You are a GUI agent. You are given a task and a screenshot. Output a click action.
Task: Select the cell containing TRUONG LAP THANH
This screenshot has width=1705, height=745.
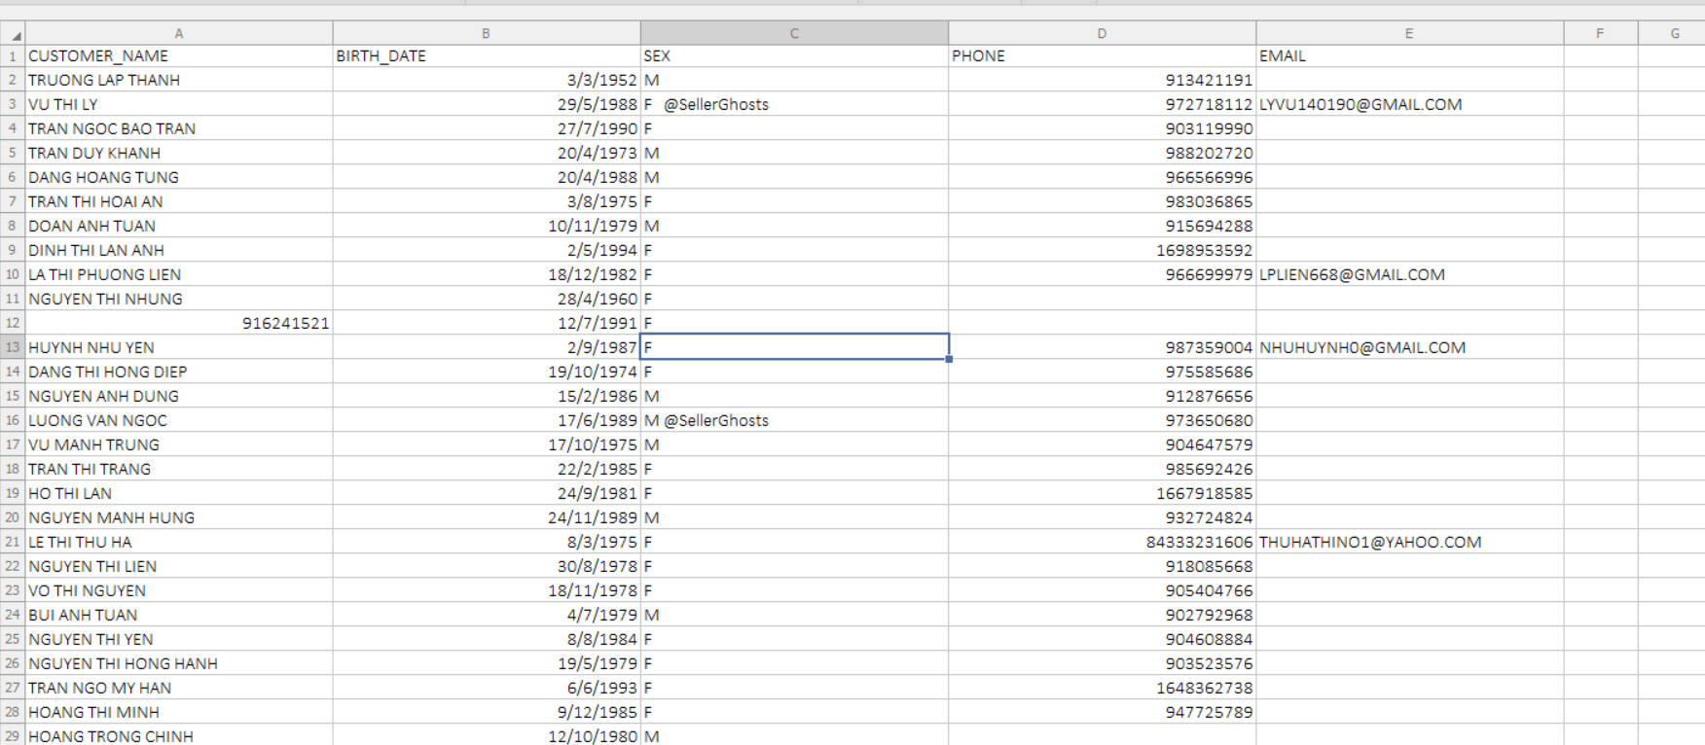(178, 81)
